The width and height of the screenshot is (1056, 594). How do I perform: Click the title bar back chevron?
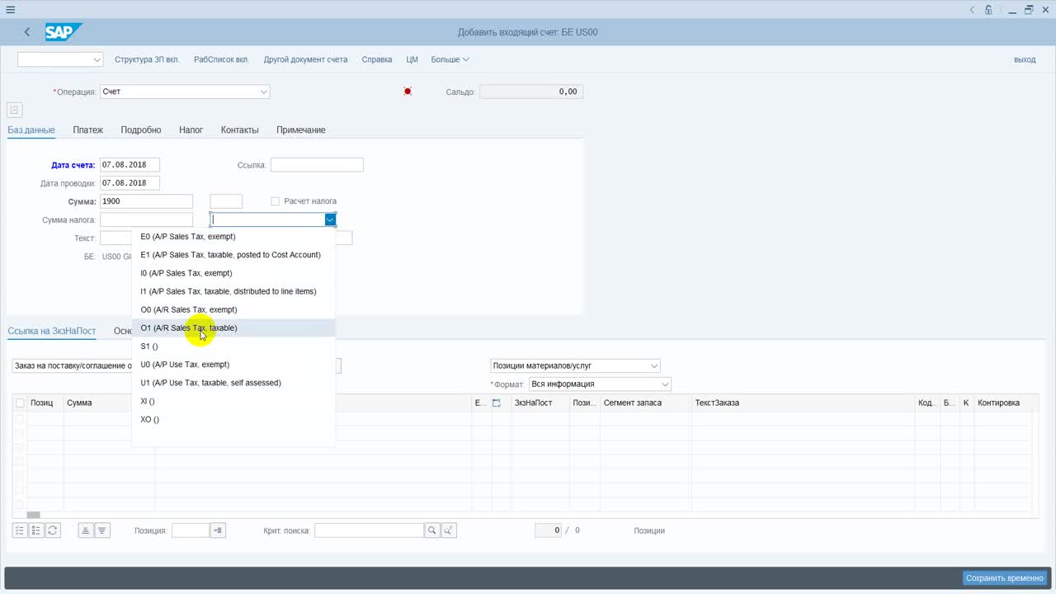972,10
